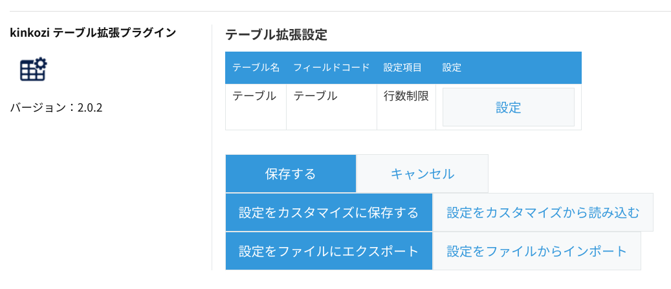Select the フィールドコード column header
Viewport: 671px width, 289px height.
point(332,68)
